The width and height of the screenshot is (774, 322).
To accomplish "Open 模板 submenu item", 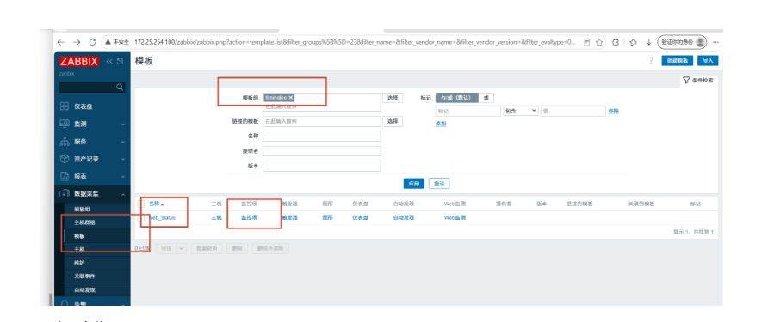I will pyautogui.click(x=79, y=236).
